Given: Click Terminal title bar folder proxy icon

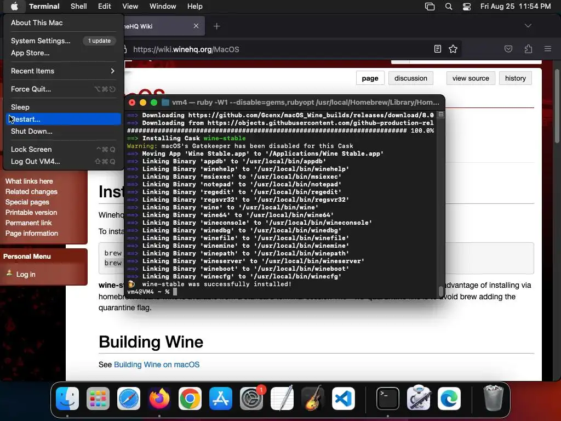Looking at the screenshot, I should point(165,103).
